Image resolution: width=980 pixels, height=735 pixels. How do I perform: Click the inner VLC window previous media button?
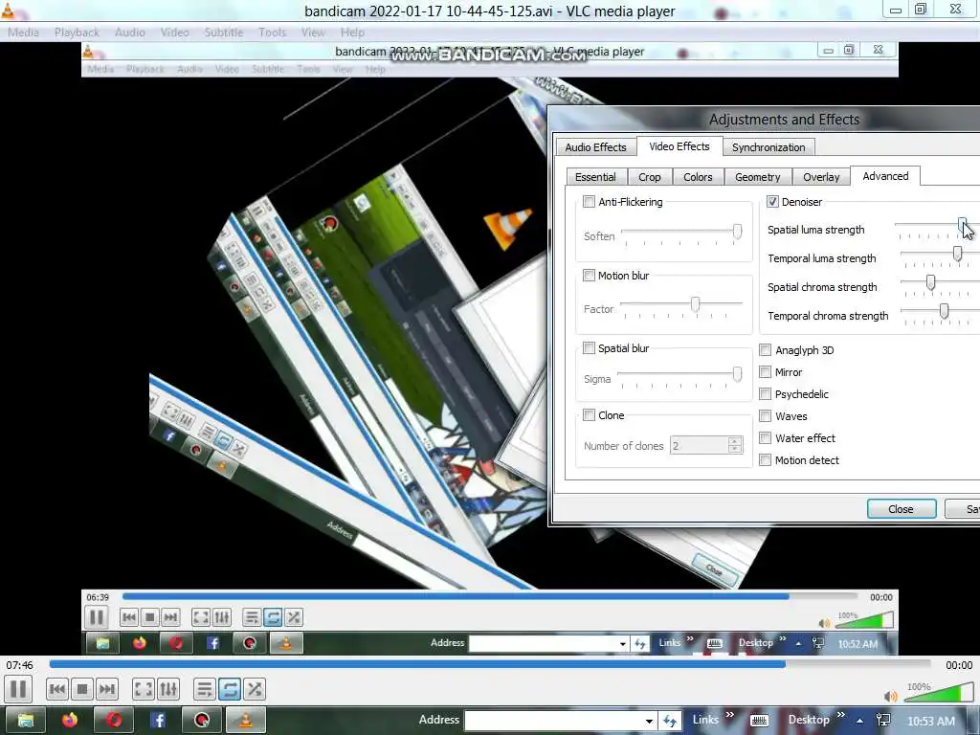(129, 617)
